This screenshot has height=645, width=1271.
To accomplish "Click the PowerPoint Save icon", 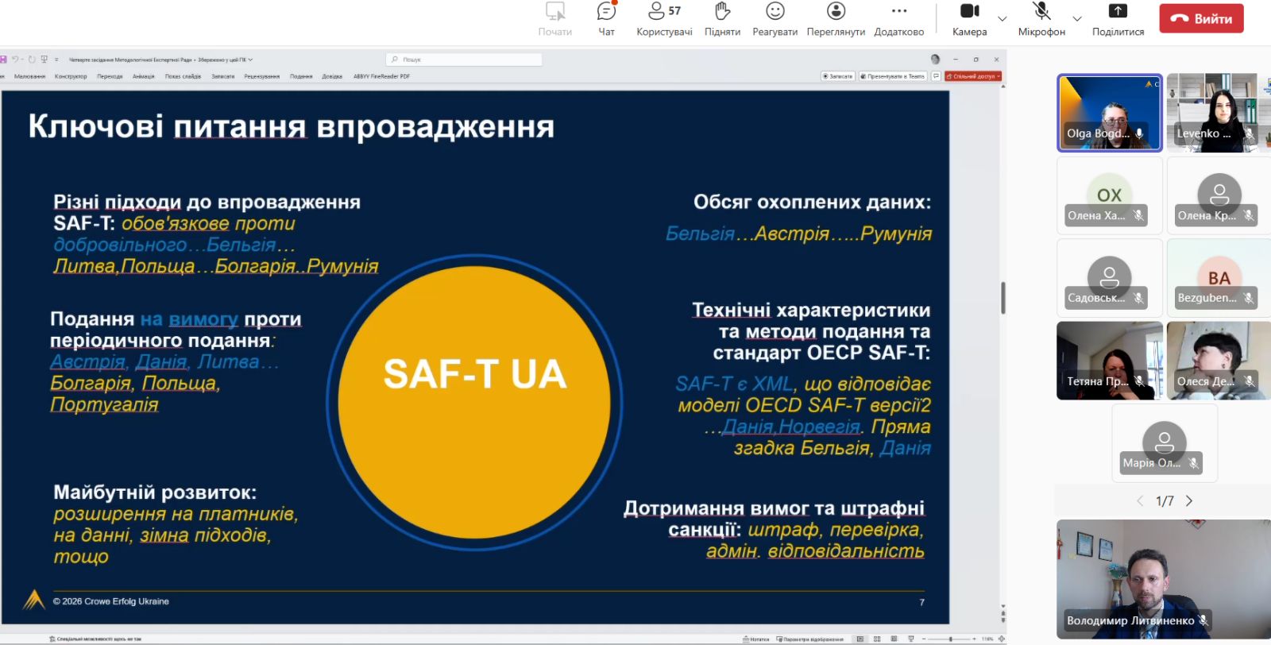I will (x=3, y=60).
